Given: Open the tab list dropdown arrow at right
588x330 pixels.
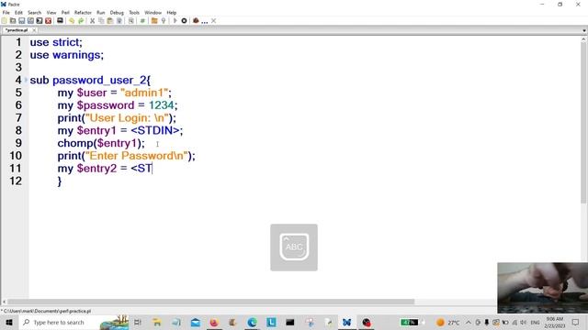Looking at the screenshot, I should coord(584,30).
